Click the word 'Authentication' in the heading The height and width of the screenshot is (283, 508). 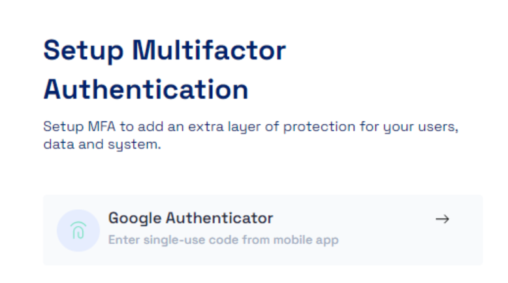pos(146,90)
